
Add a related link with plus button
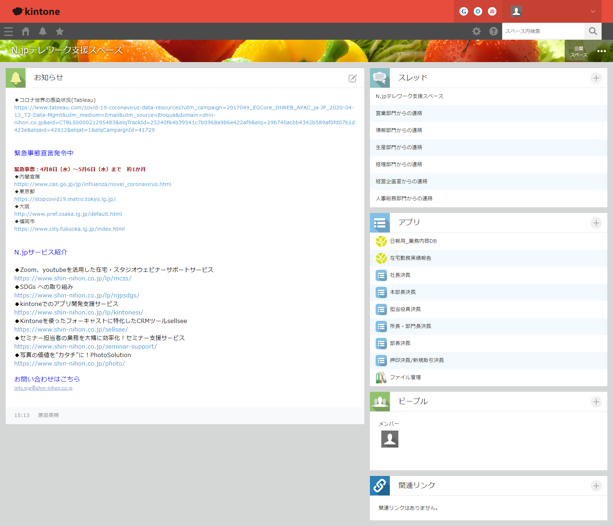(x=596, y=486)
